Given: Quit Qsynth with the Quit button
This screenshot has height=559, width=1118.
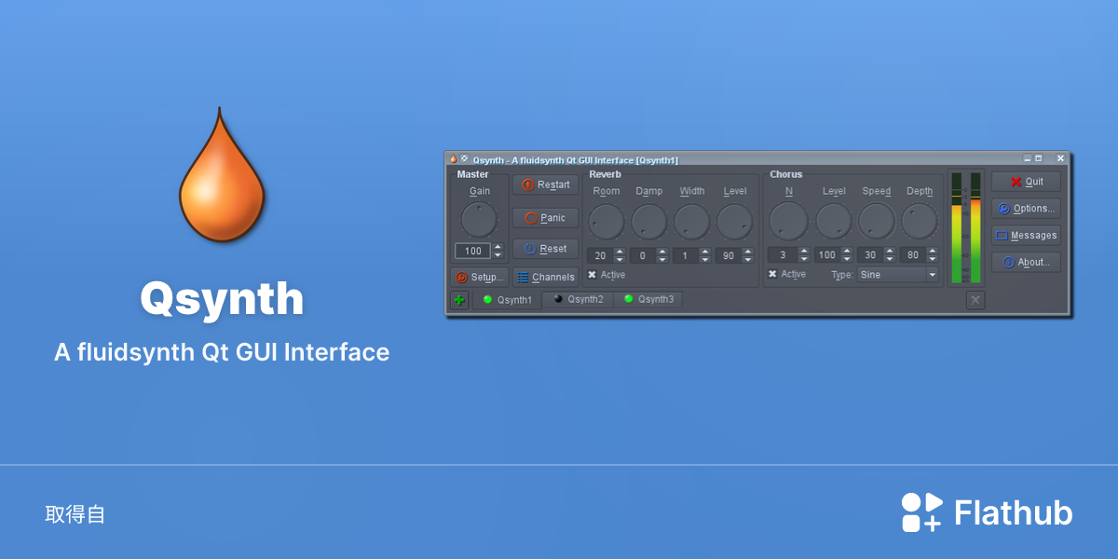Looking at the screenshot, I should [x=1026, y=182].
